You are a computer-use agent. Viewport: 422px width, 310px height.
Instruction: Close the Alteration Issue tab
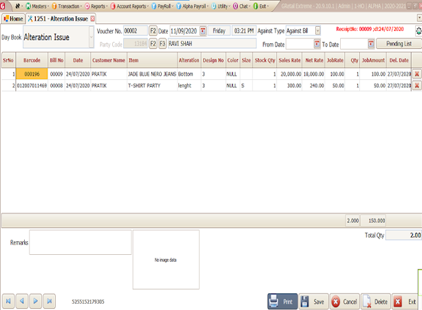click(92, 19)
